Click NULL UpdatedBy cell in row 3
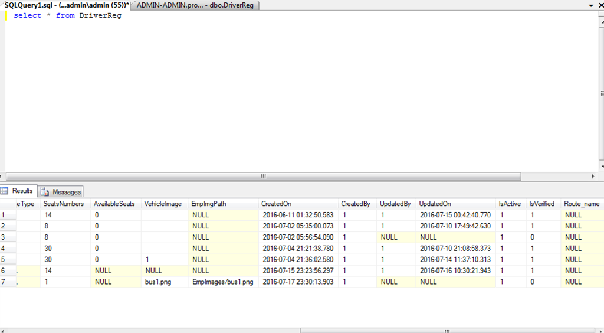The height and width of the screenshot is (333, 604). pyautogui.click(x=396, y=237)
